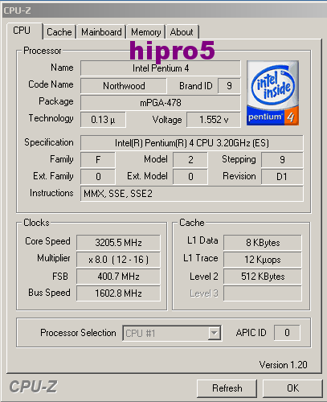The height and width of the screenshot is (402, 327).
Task: Click the OK button
Action: [x=292, y=388]
